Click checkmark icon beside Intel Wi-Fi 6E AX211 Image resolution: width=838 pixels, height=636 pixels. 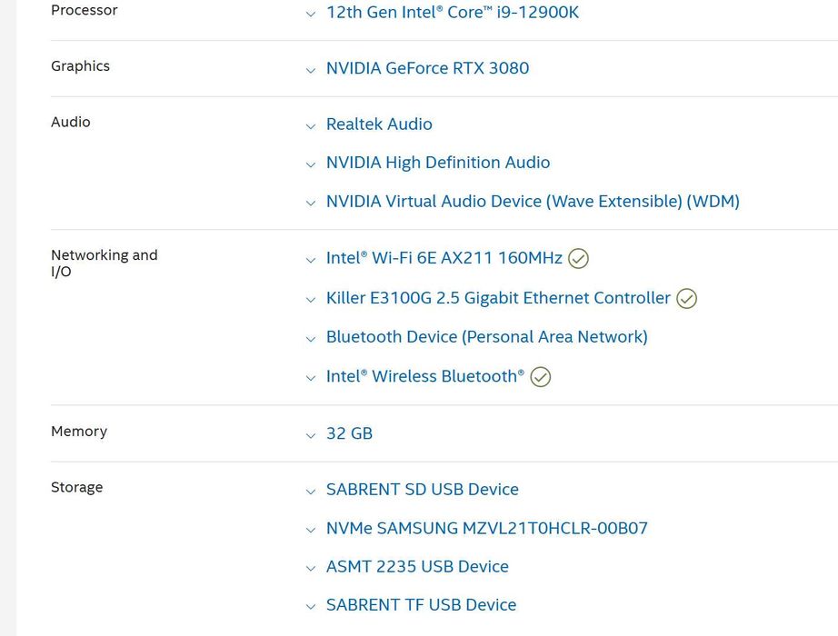click(x=578, y=259)
